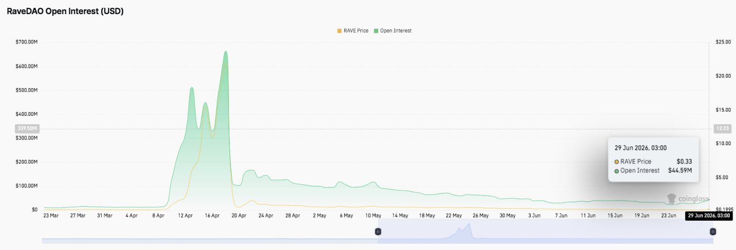Image resolution: width=736 pixels, height=250 pixels.
Task: Click the 20 Apr date label
Action: point(239,215)
